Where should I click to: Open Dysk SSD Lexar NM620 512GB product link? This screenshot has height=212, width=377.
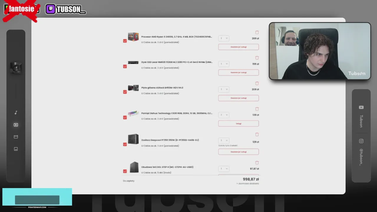pos(177,62)
